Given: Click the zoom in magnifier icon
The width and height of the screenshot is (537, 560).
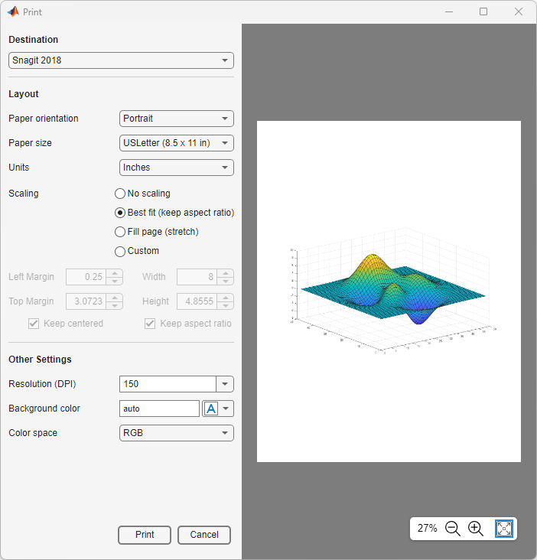Looking at the screenshot, I should click(476, 529).
